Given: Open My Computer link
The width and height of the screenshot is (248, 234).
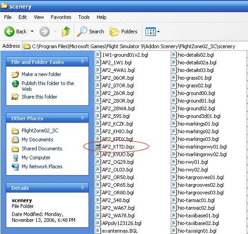Looking at the screenshot, I should [x=36, y=157].
